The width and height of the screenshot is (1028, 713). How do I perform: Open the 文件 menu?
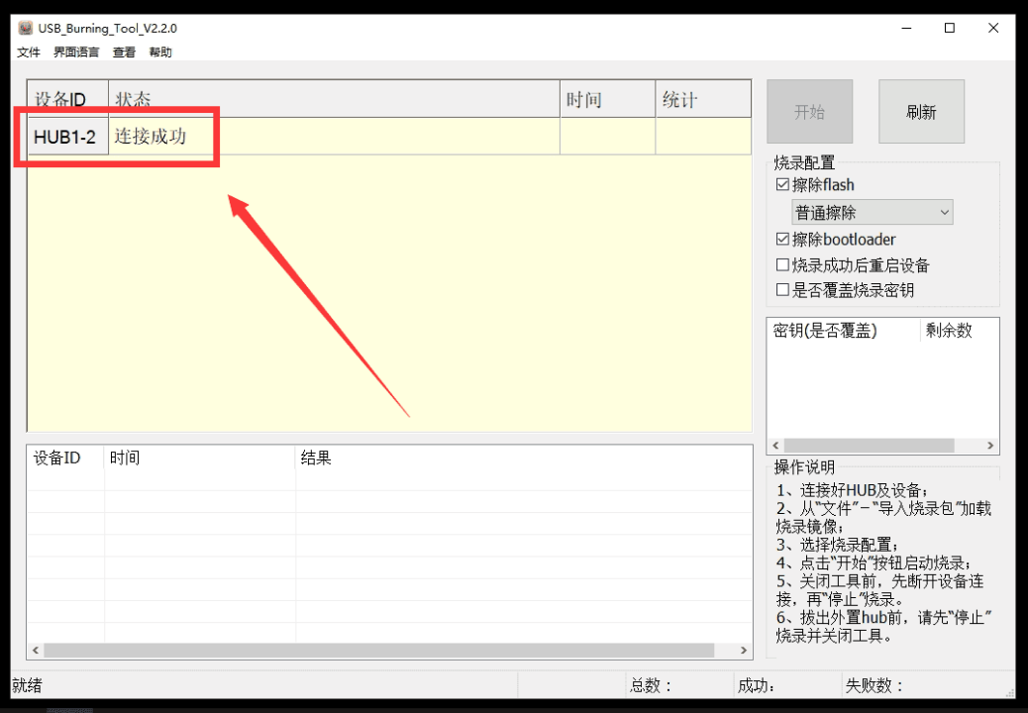(28, 52)
